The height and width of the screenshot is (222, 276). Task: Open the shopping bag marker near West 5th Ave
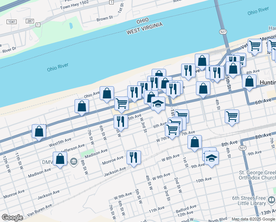pyautogui.click(x=39, y=131)
